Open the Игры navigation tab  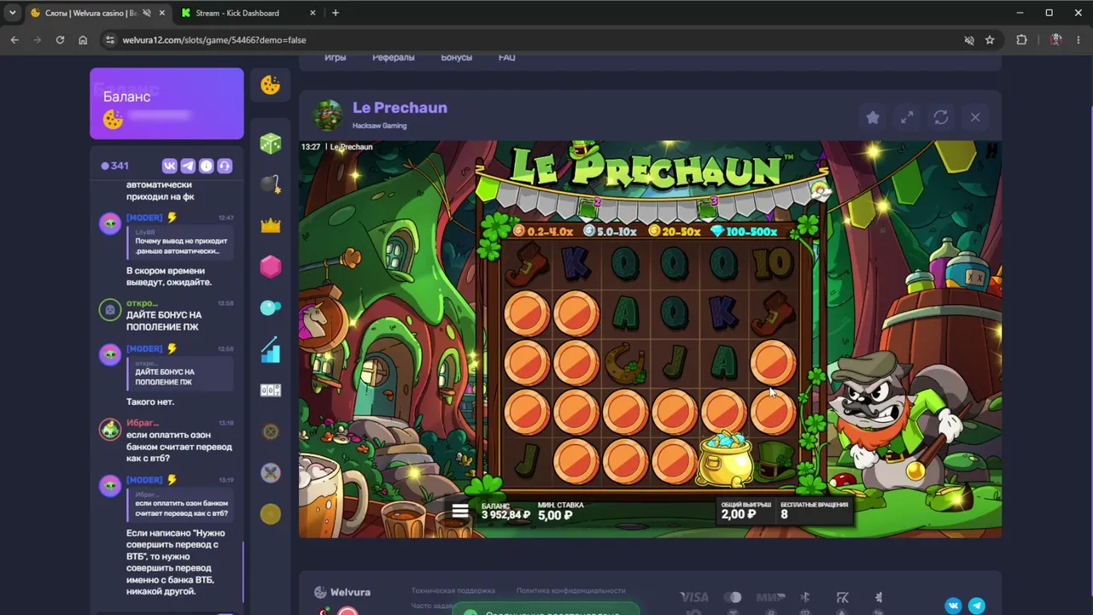[x=336, y=58]
